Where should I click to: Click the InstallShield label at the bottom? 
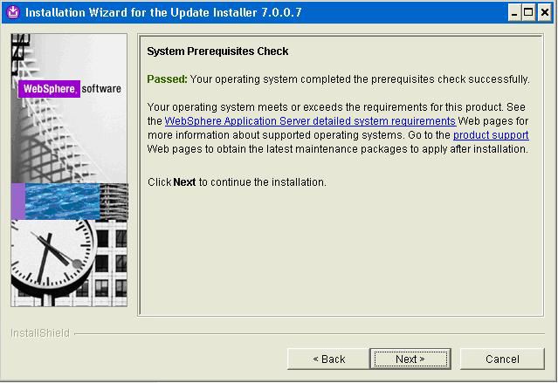pos(40,333)
